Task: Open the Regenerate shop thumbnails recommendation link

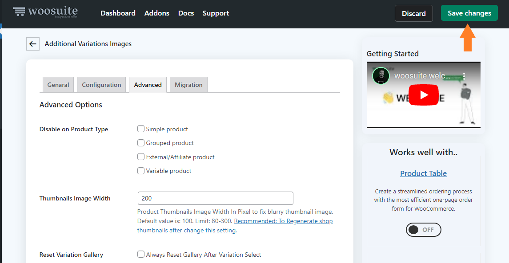Action: click(235, 226)
